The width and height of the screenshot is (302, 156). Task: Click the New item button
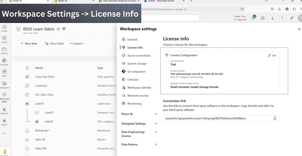29,44
